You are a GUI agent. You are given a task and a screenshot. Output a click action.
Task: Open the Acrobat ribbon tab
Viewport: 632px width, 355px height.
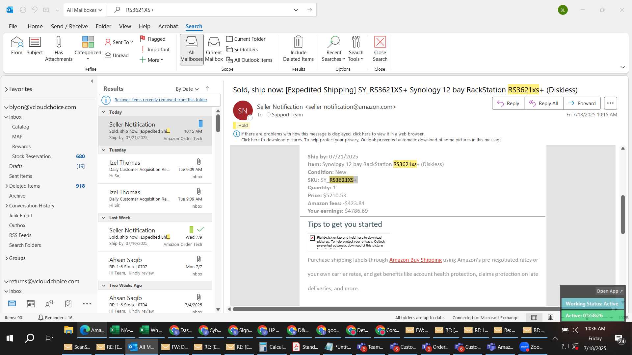point(168,26)
